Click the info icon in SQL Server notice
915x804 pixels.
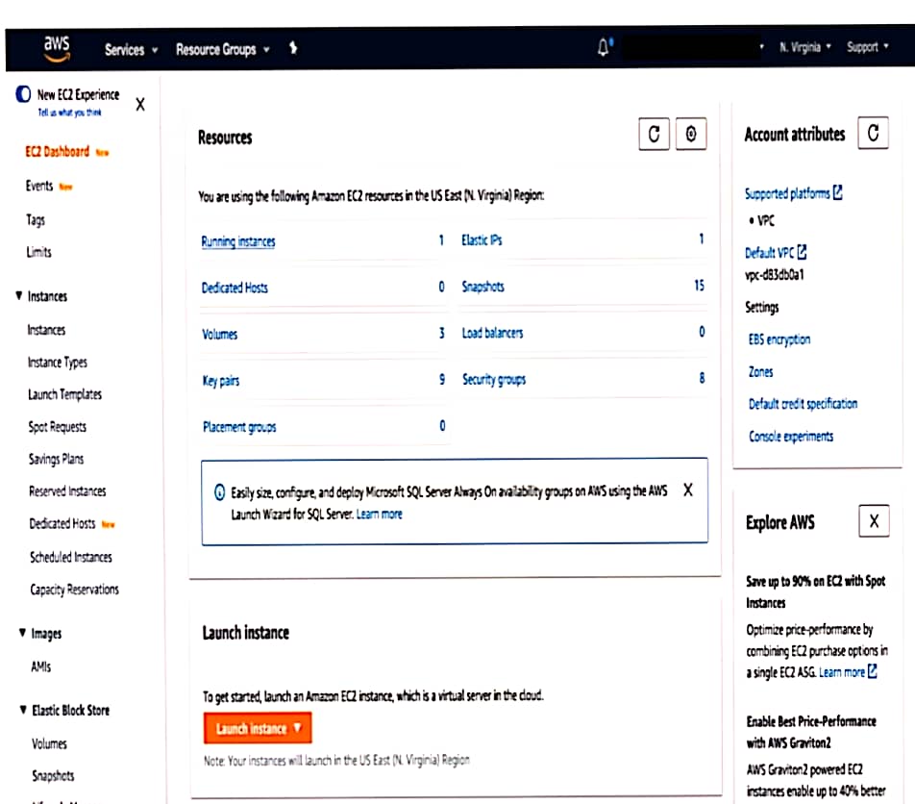point(219,492)
